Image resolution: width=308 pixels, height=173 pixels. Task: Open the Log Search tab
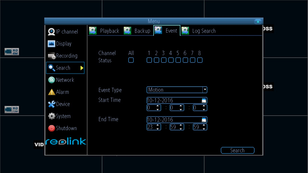point(204,31)
